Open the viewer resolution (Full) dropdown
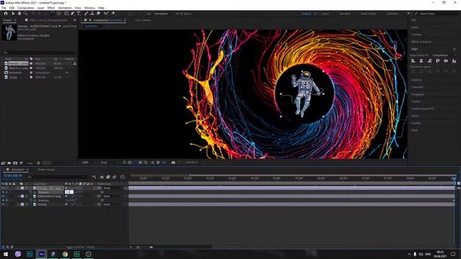 tap(109, 163)
